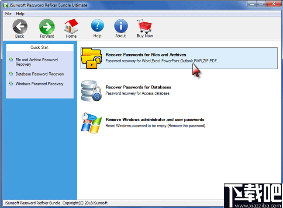Select Database Password Recovery in Quick Start
Image resolution: width=283 pixels, height=208 pixels.
coord(40,74)
